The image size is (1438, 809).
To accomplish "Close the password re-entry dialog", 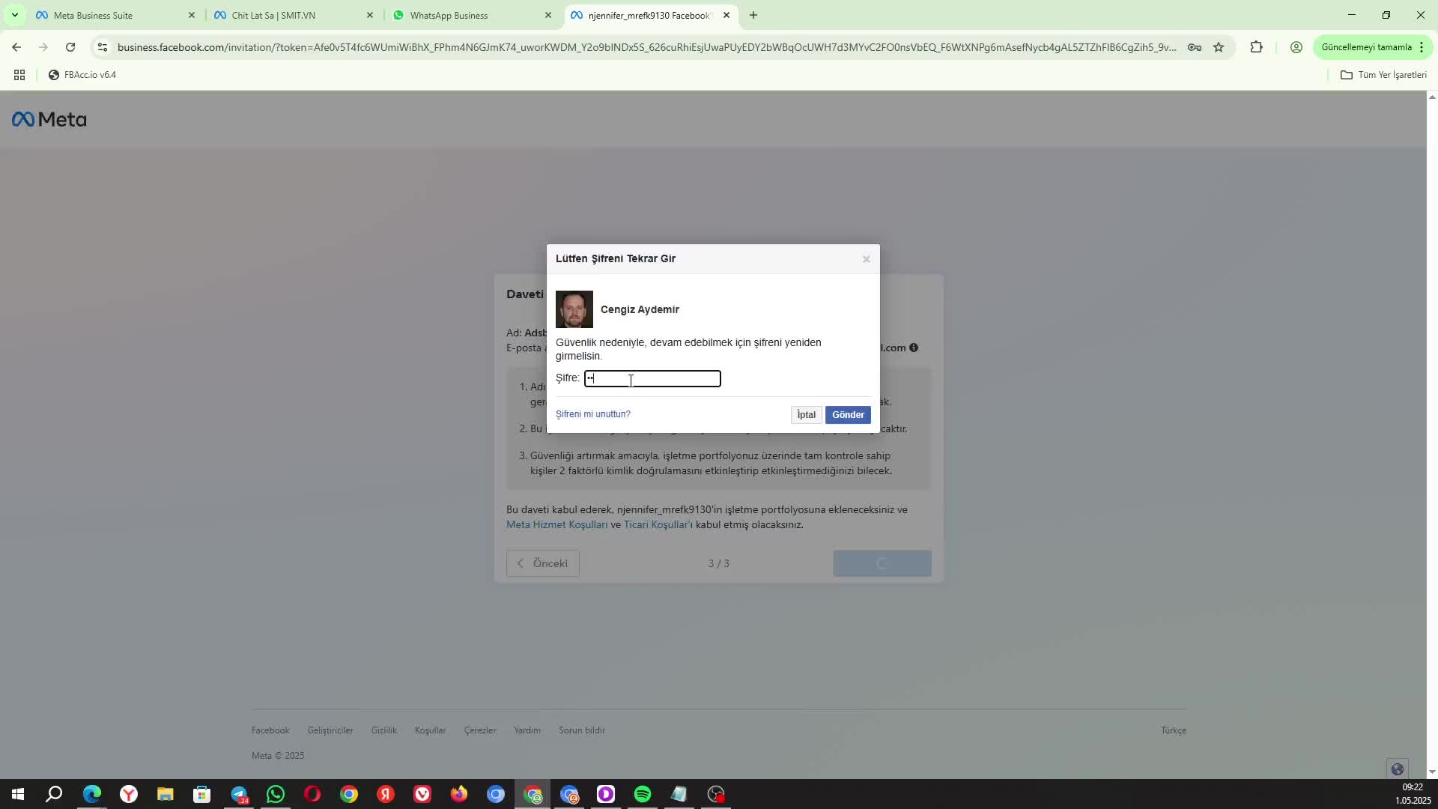I will coord(866,259).
